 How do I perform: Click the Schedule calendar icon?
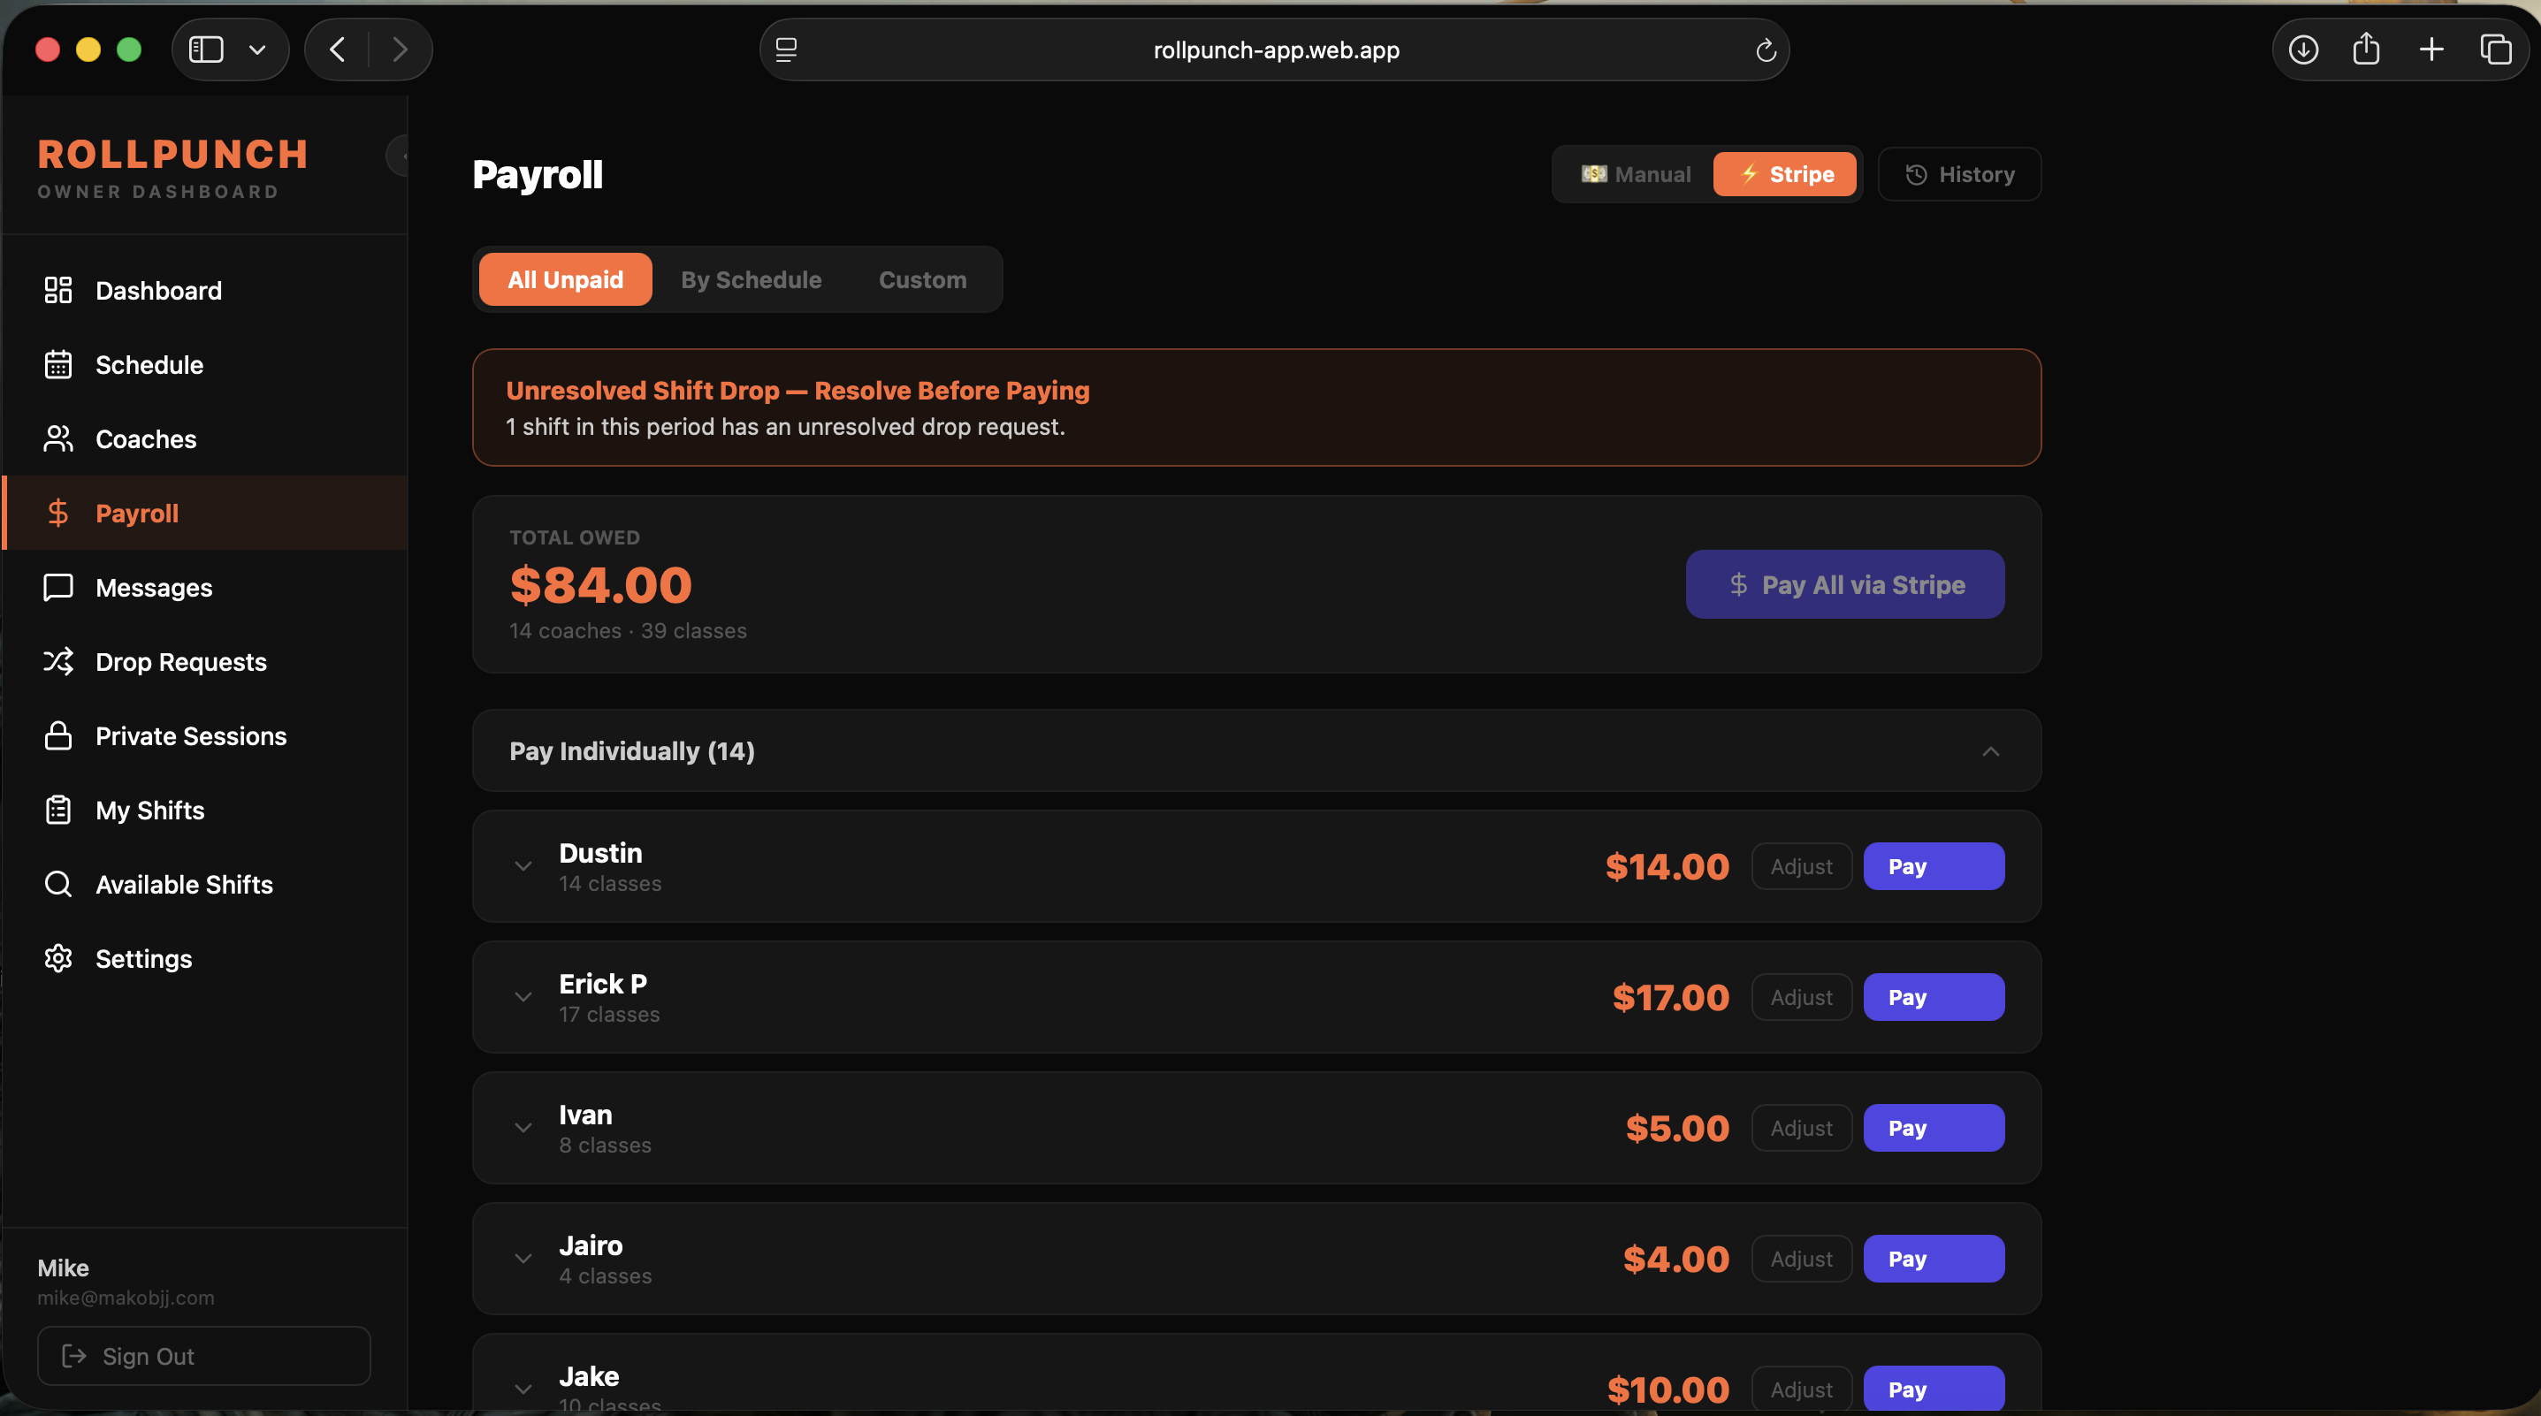point(58,364)
